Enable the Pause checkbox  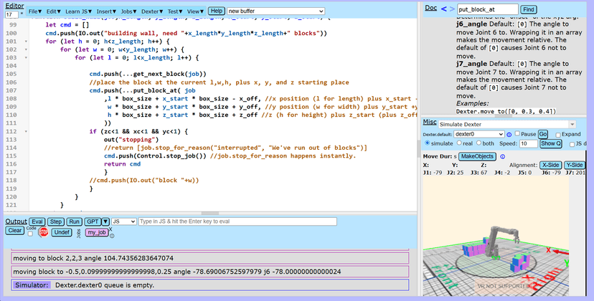click(517, 134)
